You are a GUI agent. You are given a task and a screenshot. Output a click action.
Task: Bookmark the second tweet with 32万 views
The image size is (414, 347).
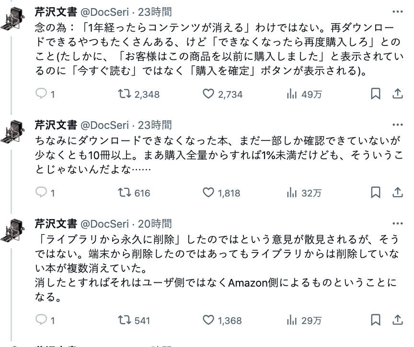point(376,193)
